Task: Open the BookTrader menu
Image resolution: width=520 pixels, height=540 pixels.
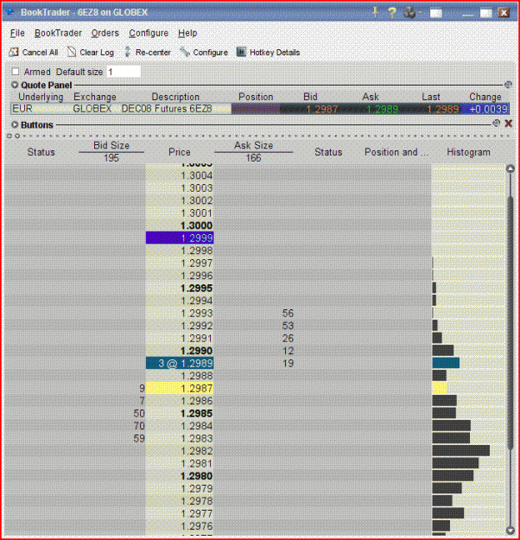Action: pyautogui.click(x=58, y=33)
